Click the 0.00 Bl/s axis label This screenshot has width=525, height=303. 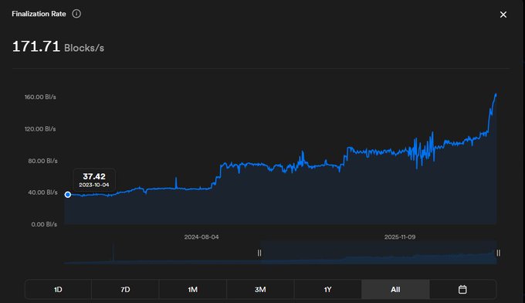pyautogui.click(x=44, y=224)
